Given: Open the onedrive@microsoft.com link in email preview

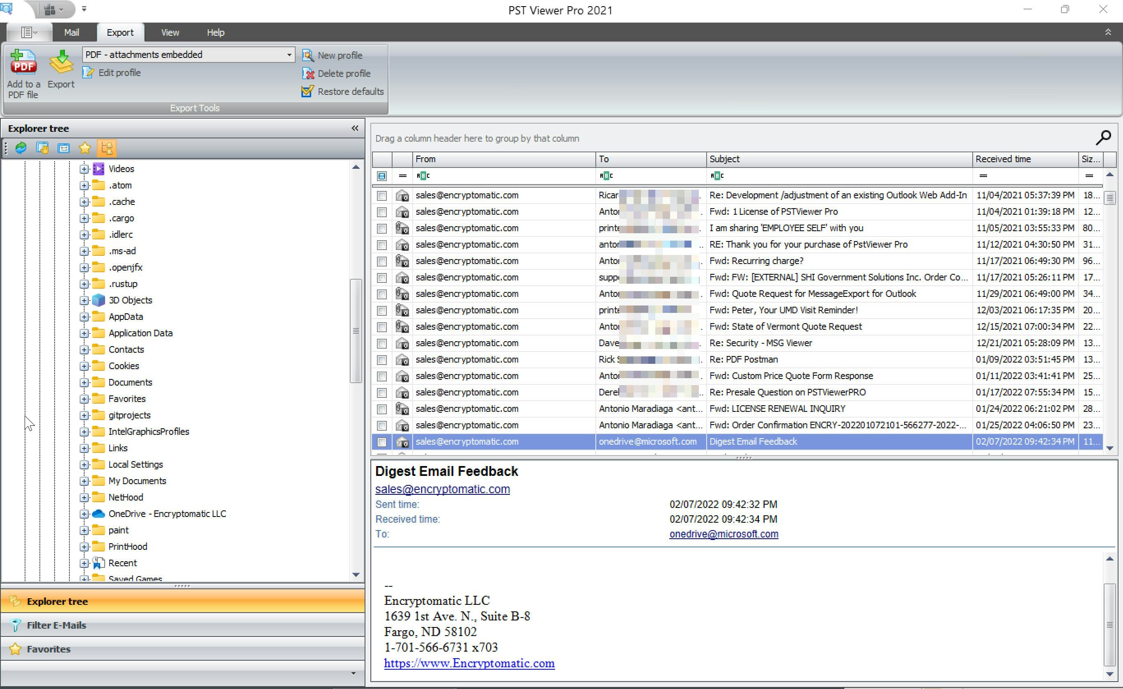Looking at the screenshot, I should (x=723, y=534).
